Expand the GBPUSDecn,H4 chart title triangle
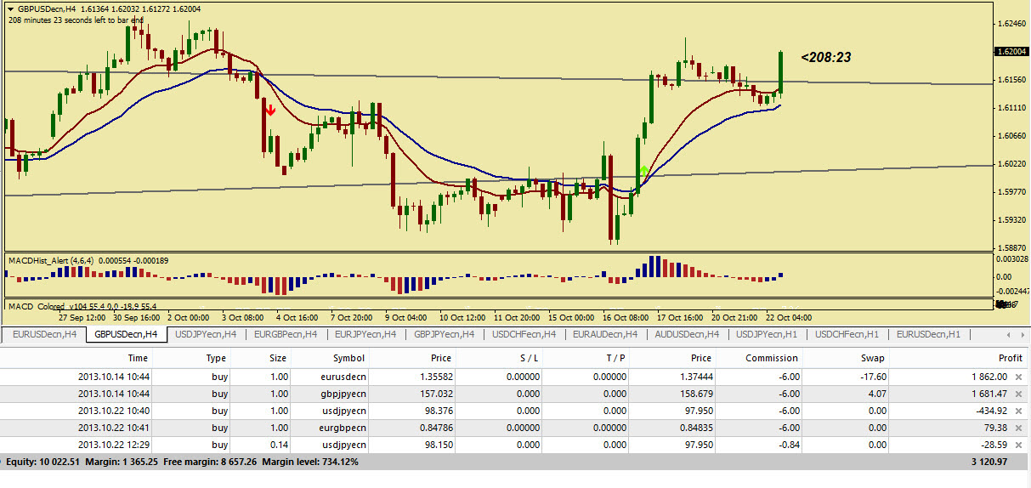The image size is (1031, 488). (10, 8)
